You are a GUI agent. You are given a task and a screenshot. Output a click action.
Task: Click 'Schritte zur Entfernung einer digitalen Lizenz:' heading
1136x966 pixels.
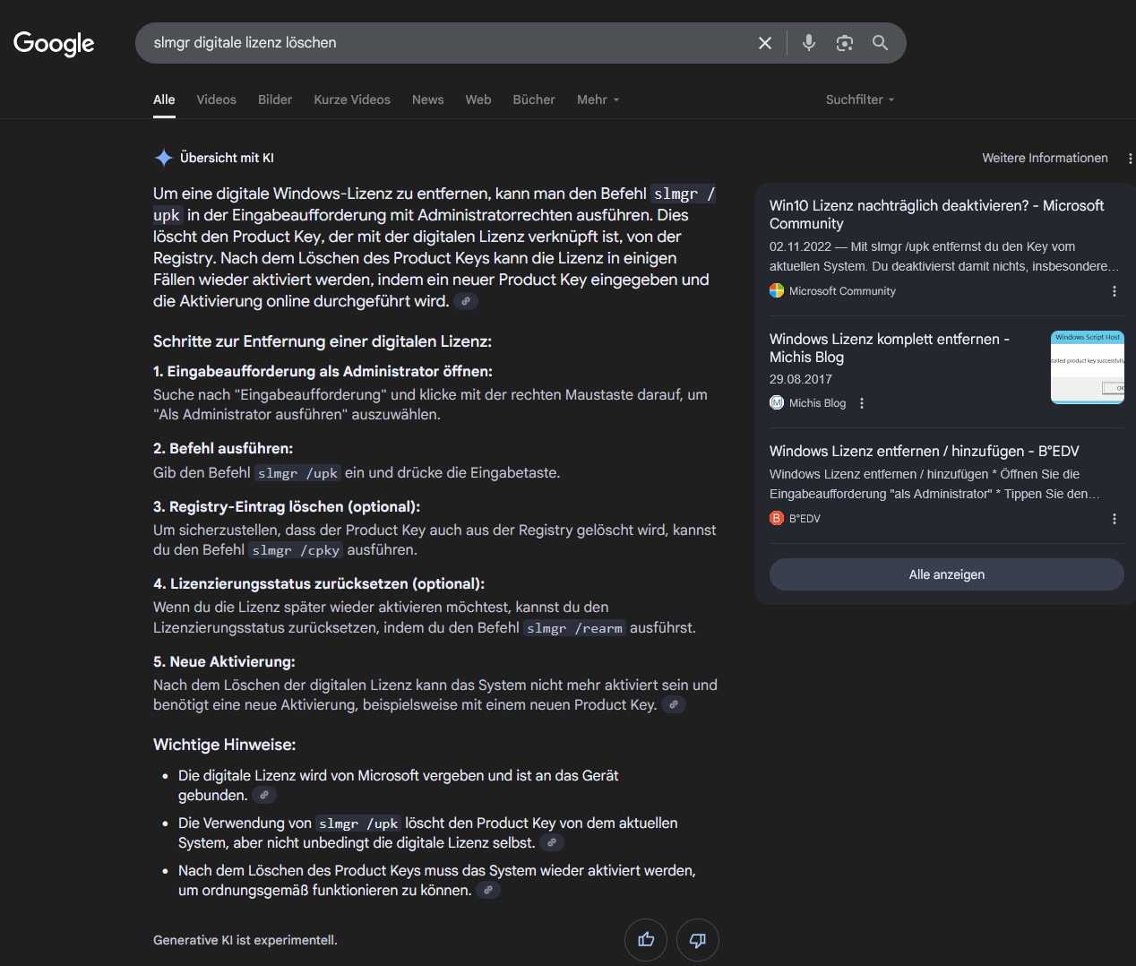pyautogui.click(x=323, y=341)
